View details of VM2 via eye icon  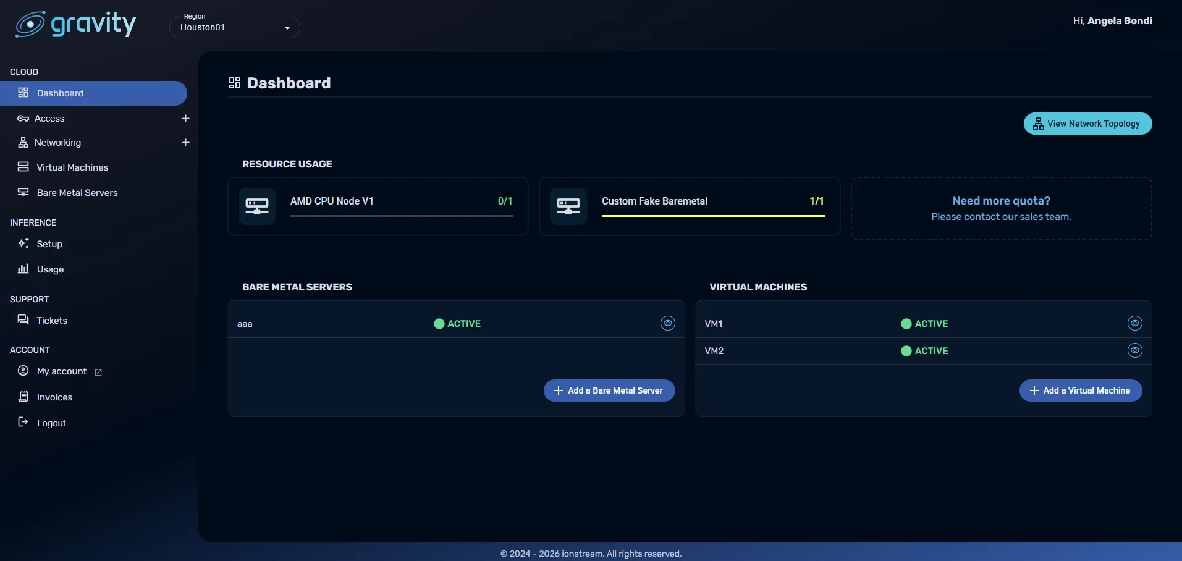(1135, 350)
